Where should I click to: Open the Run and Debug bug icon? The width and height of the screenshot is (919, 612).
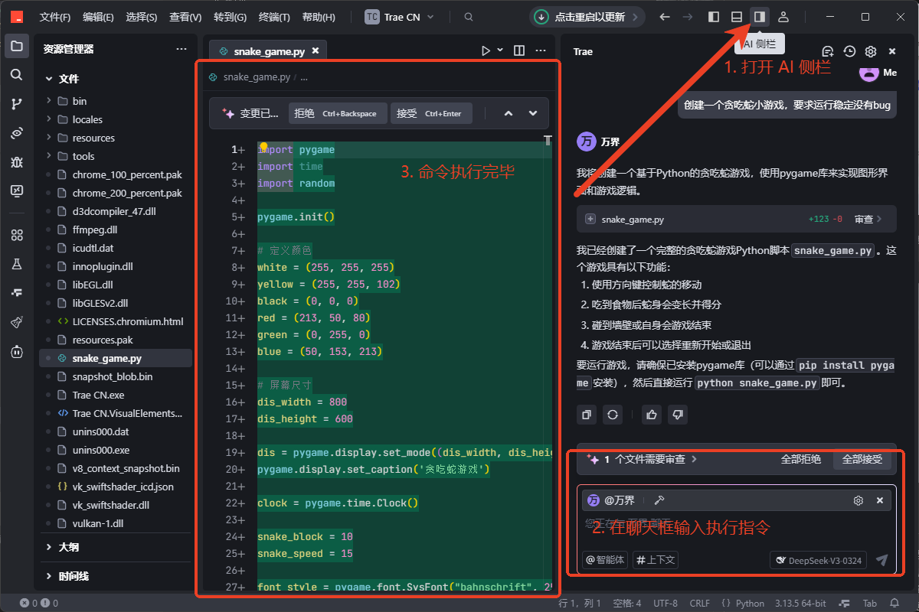click(17, 161)
